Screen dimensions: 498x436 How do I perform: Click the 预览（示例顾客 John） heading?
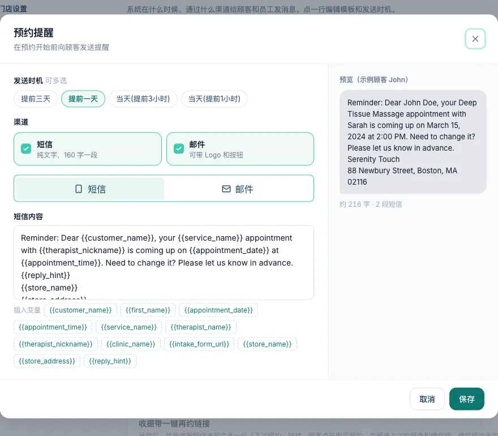click(x=373, y=80)
